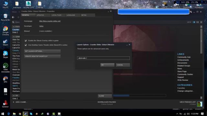The width and height of the screenshot is (207, 116).
Task: Toggle Use Desktop Game Theatre checkbox
Action: [x=26, y=45]
